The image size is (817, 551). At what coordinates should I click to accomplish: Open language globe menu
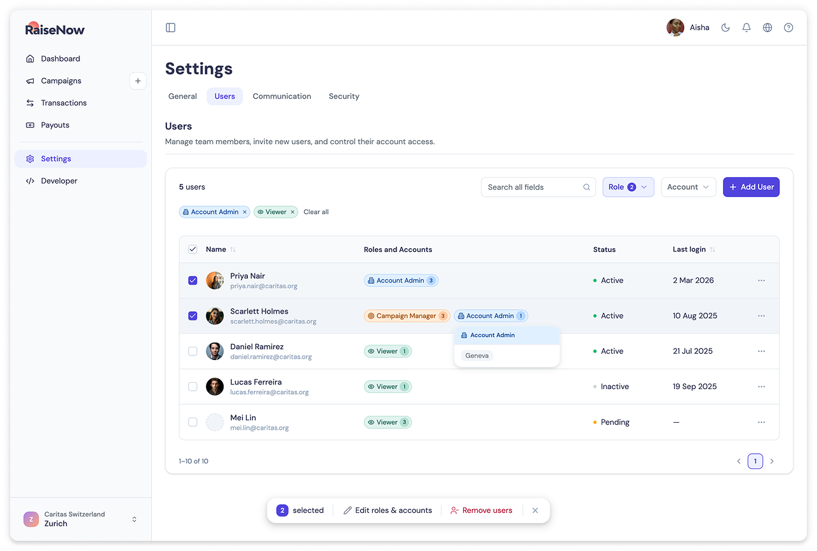pos(767,27)
